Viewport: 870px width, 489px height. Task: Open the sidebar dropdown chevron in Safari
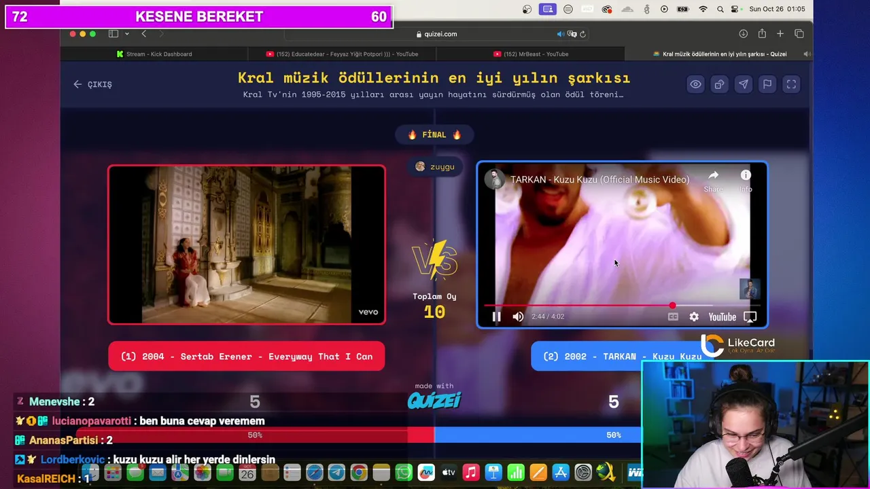[x=126, y=34]
